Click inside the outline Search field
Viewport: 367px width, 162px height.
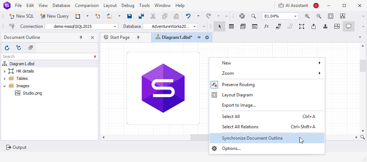click(x=47, y=56)
